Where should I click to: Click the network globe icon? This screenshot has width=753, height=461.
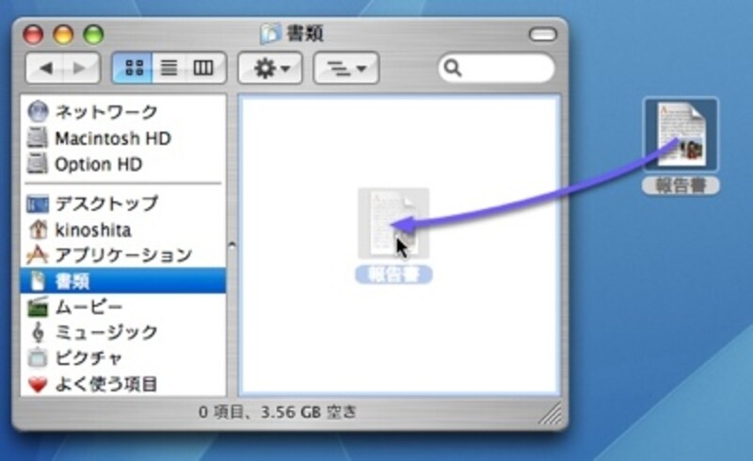pyautogui.click(x=38, y=112)
